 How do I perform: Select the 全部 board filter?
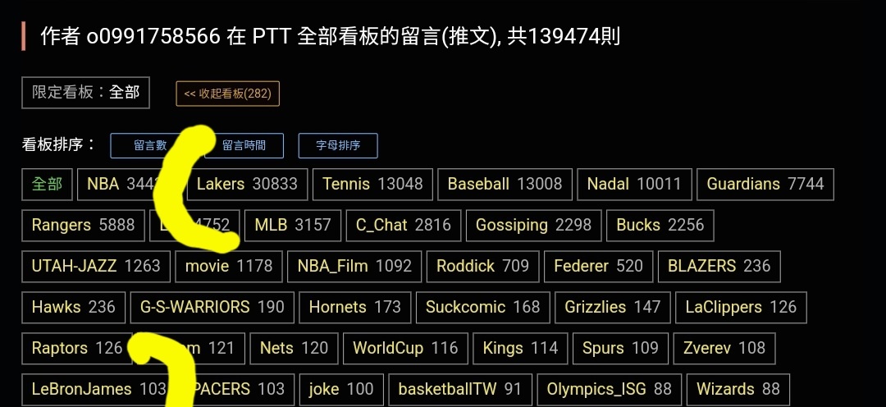tap(48, 185)
